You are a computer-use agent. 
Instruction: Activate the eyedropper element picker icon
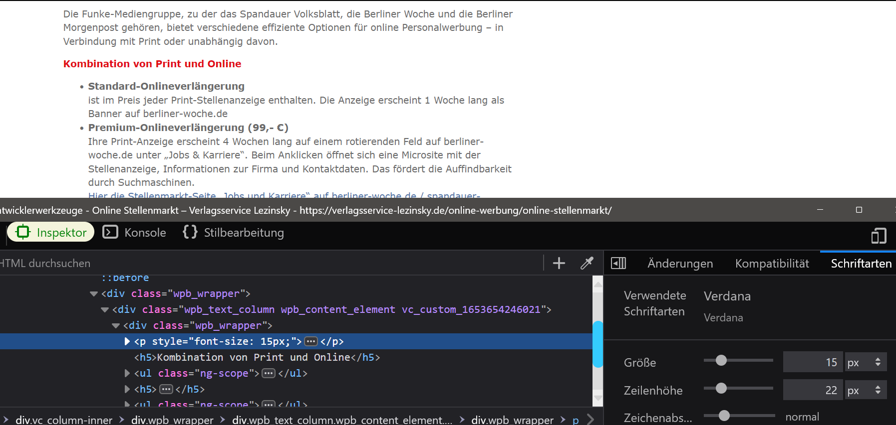point(587,263)
